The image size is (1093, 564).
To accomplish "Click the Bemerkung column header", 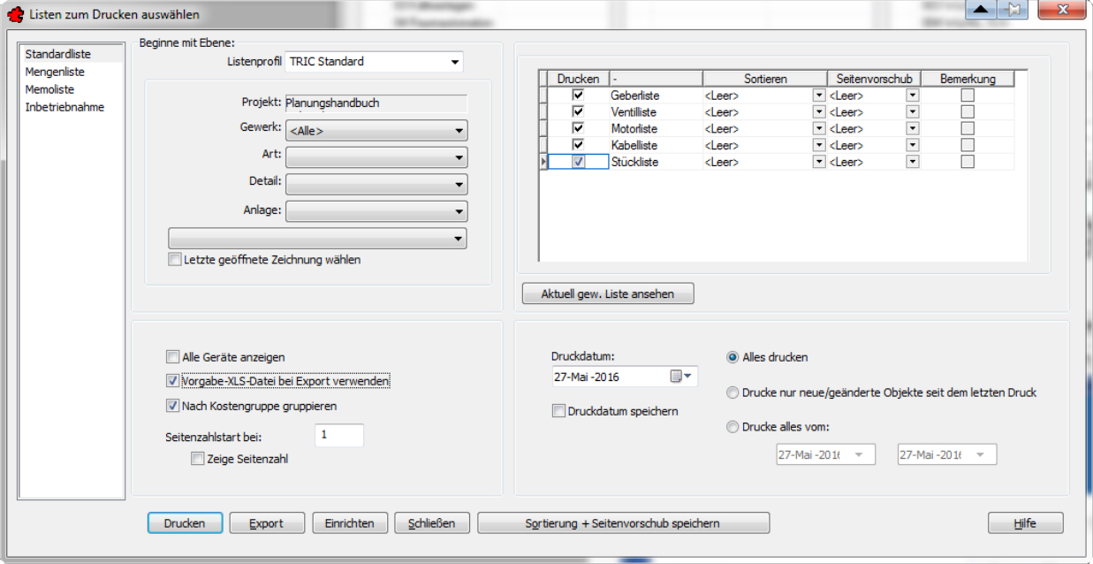I will point(968,79).
